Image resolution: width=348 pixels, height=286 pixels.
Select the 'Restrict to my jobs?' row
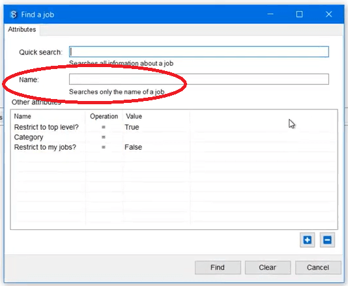[174, 147]
